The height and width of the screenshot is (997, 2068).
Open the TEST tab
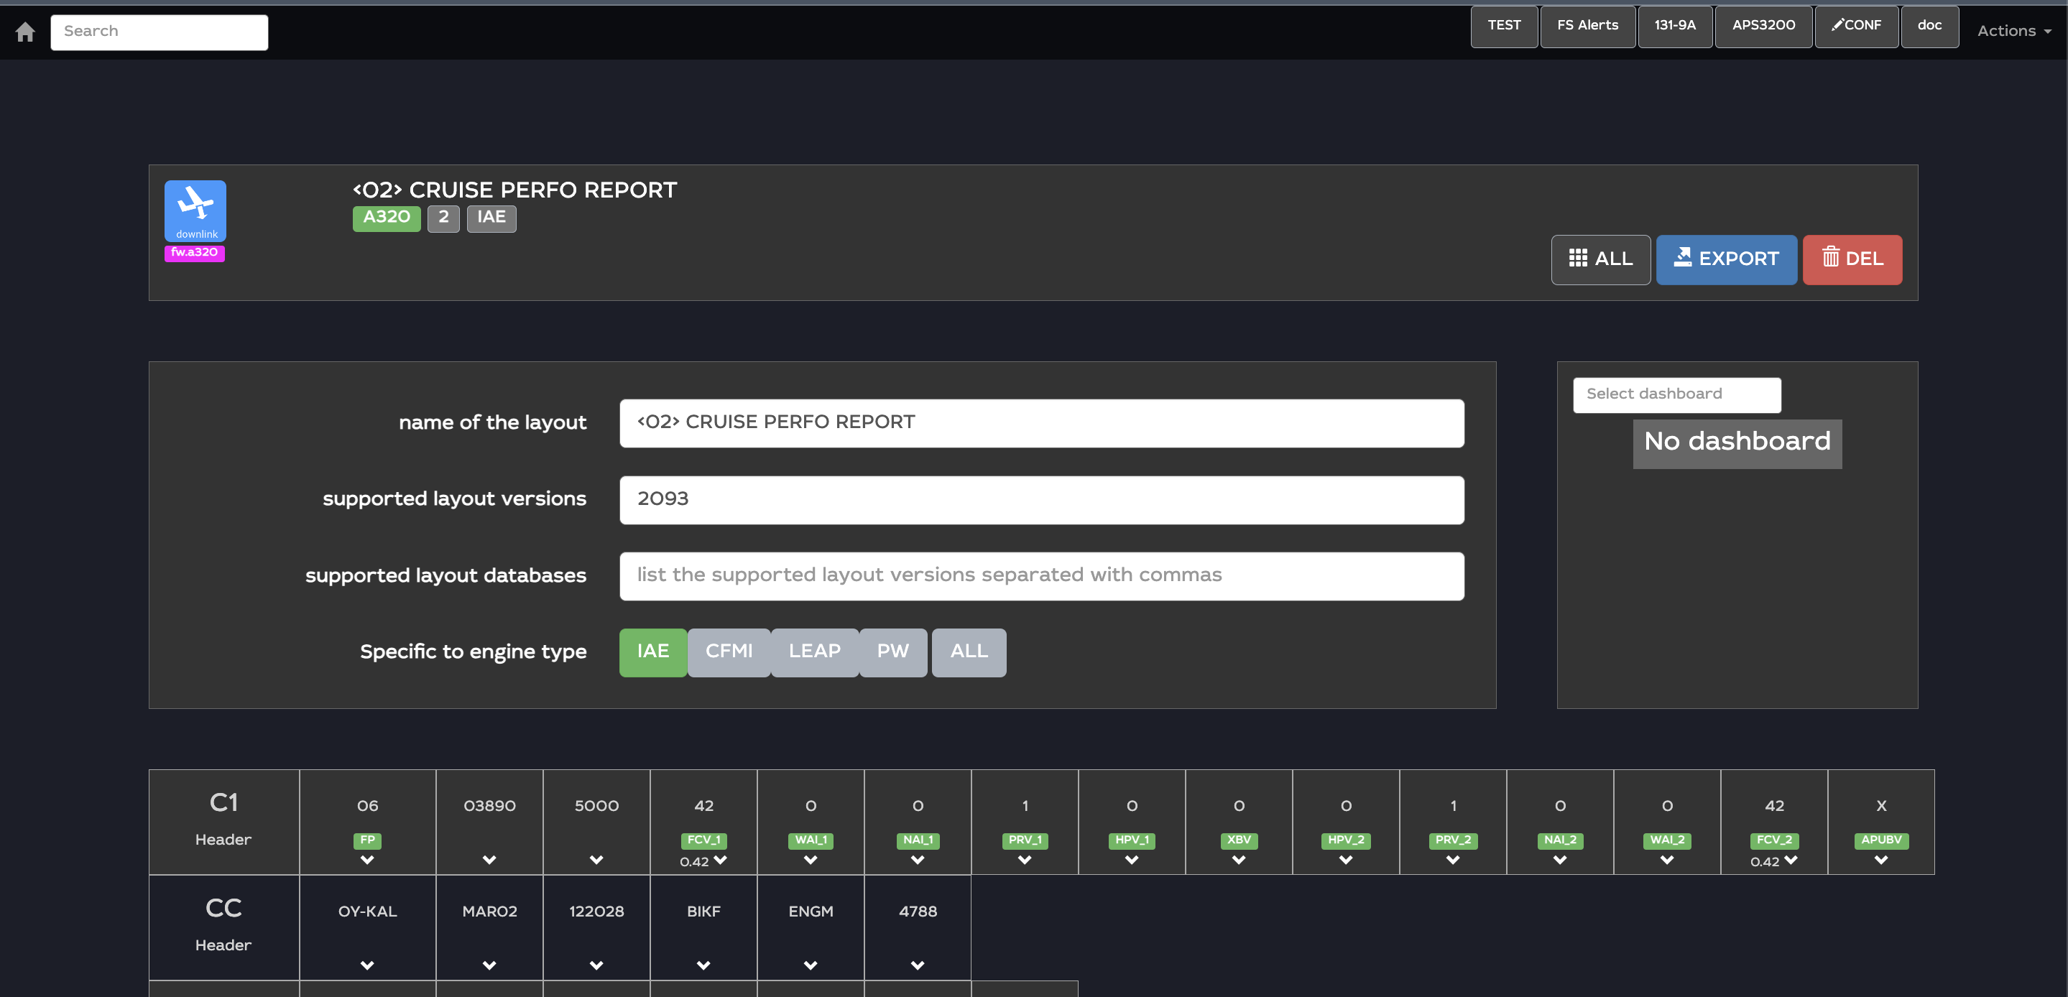pyautogui.click(x=1504, y=27)
